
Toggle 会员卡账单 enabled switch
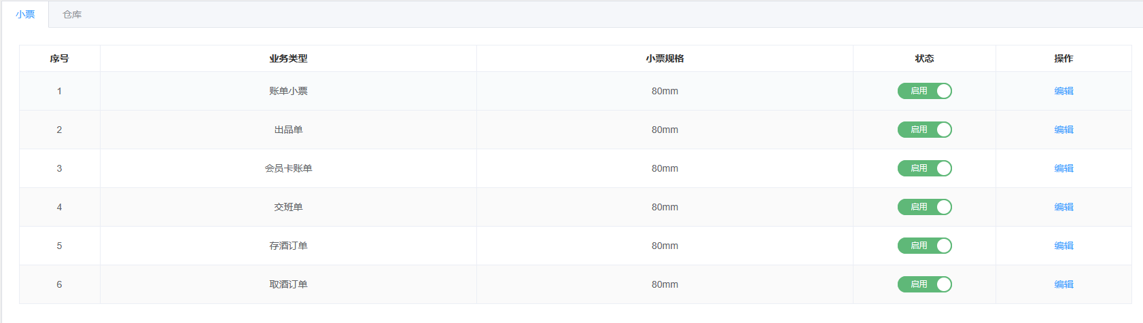click(x=924, y=168)
